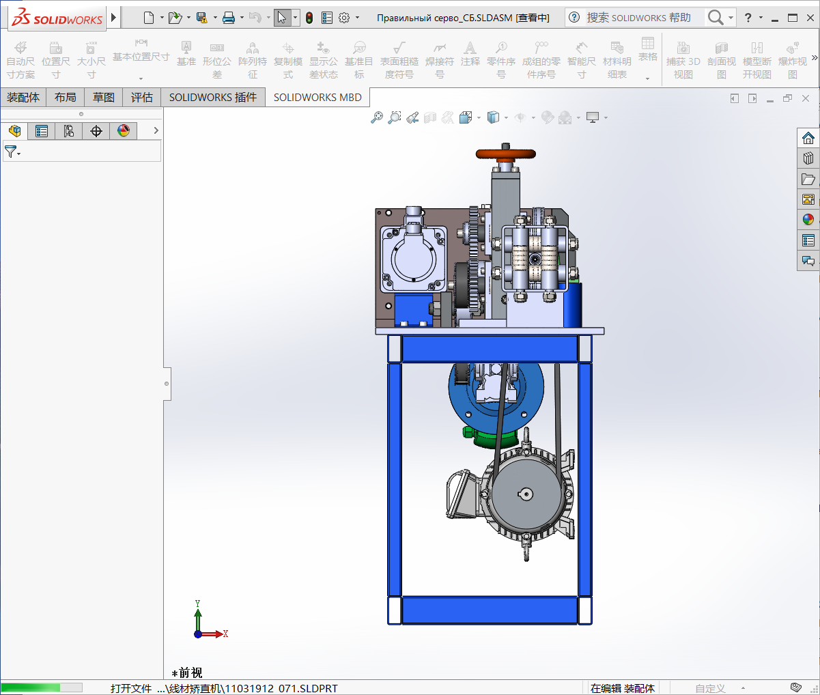
Task: Open the 布局 tab
Action: (x=66, y=98)
